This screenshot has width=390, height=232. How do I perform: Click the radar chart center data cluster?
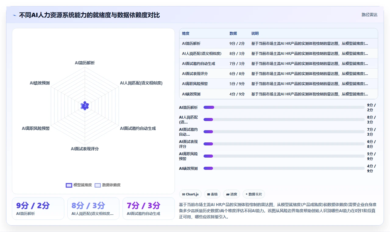point(85,106)
